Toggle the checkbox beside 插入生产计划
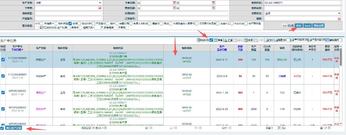346x135 pixels. (x=2, y=128)
